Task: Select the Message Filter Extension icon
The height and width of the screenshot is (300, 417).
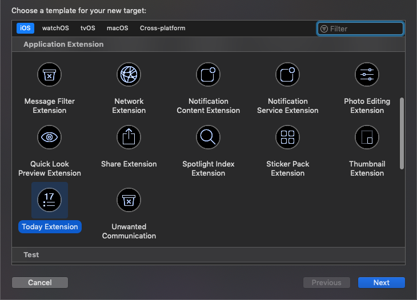Action: tap(50, 74)
